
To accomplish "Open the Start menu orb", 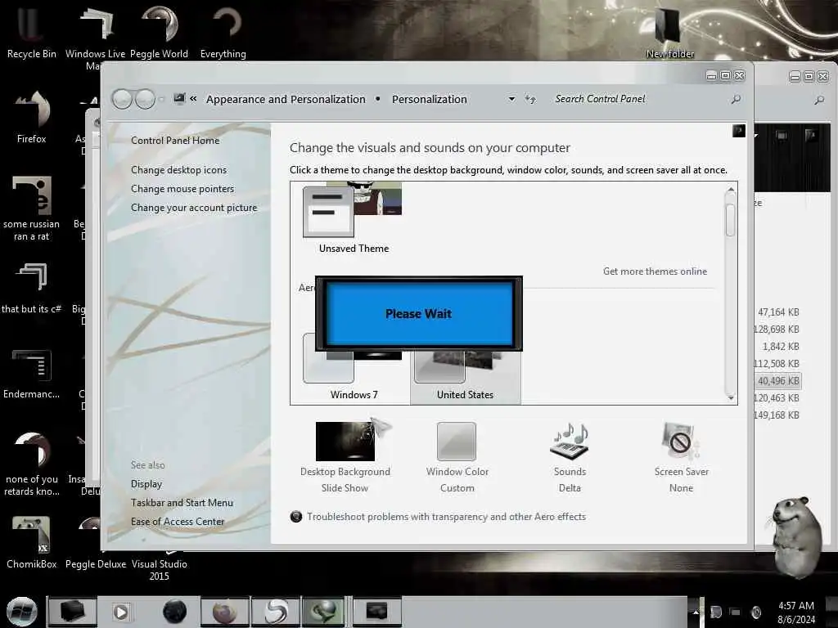I will 22,612.
